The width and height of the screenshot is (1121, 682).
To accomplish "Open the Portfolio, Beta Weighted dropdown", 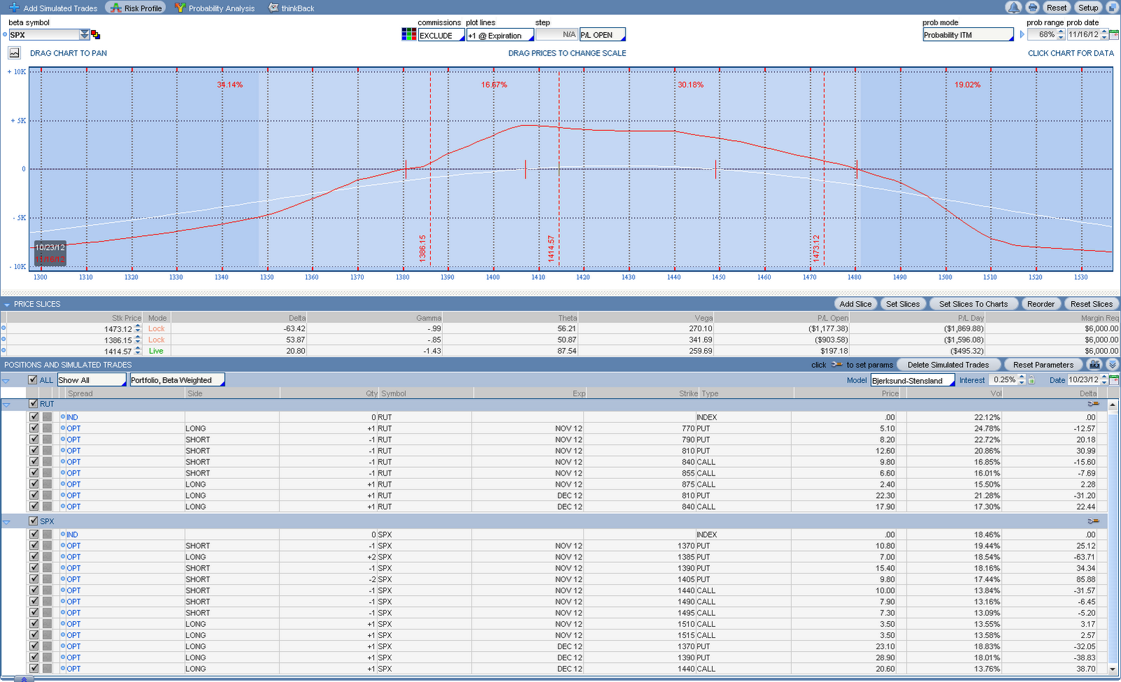I will [177, 380].
